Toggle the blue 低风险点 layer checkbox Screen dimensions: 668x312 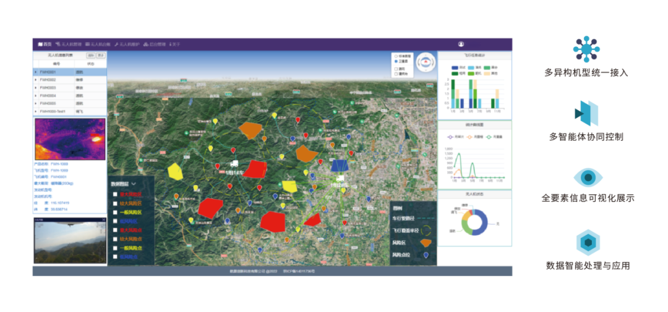click(115, 256)
